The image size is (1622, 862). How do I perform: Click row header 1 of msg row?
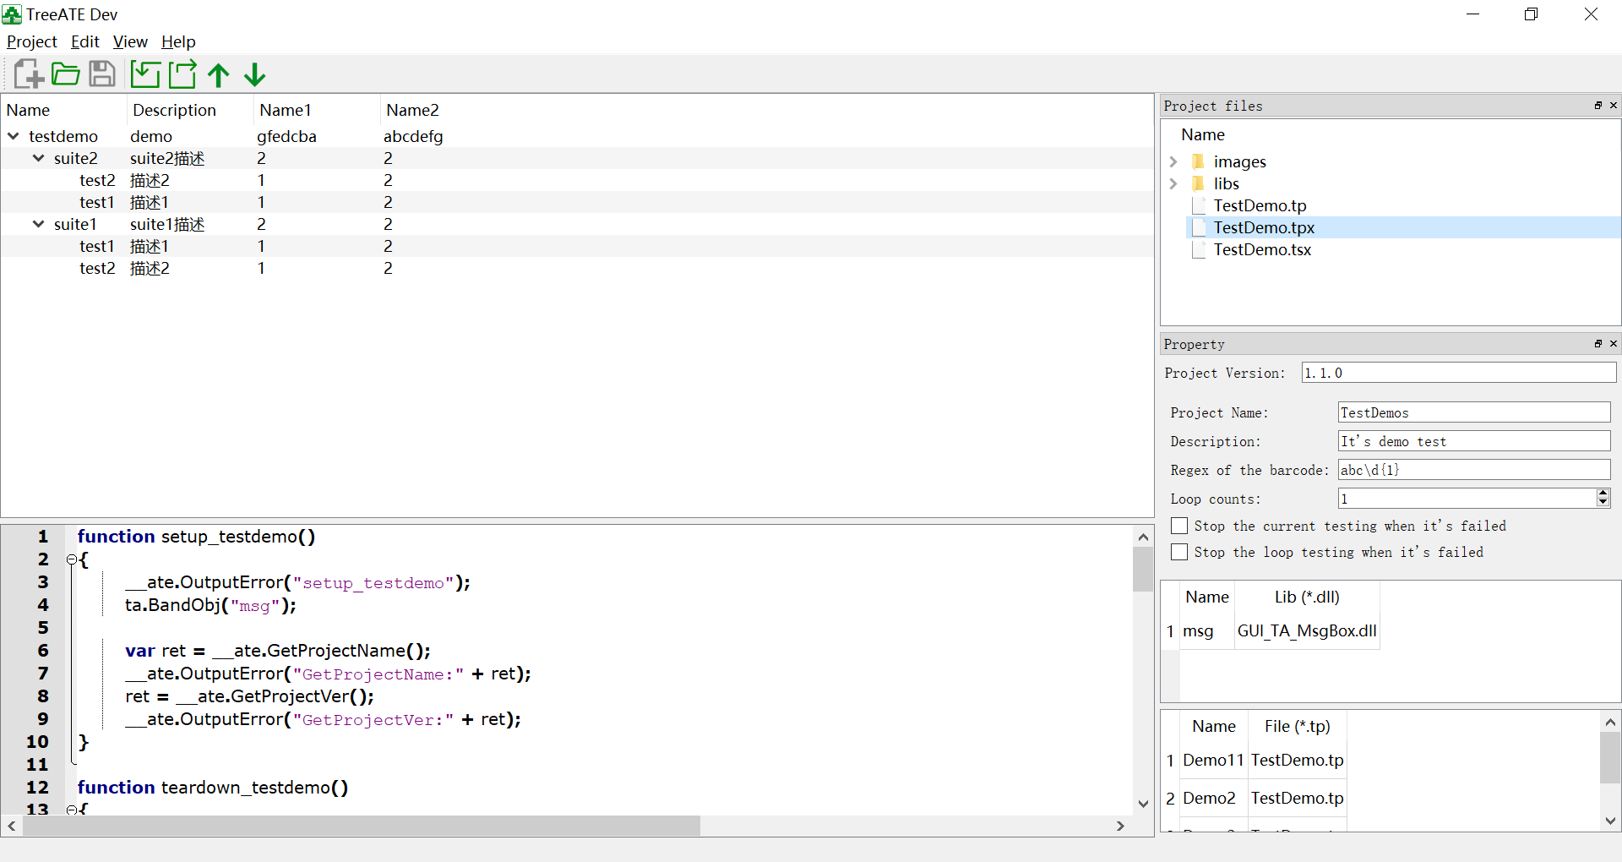click(x=1170, y=630)
